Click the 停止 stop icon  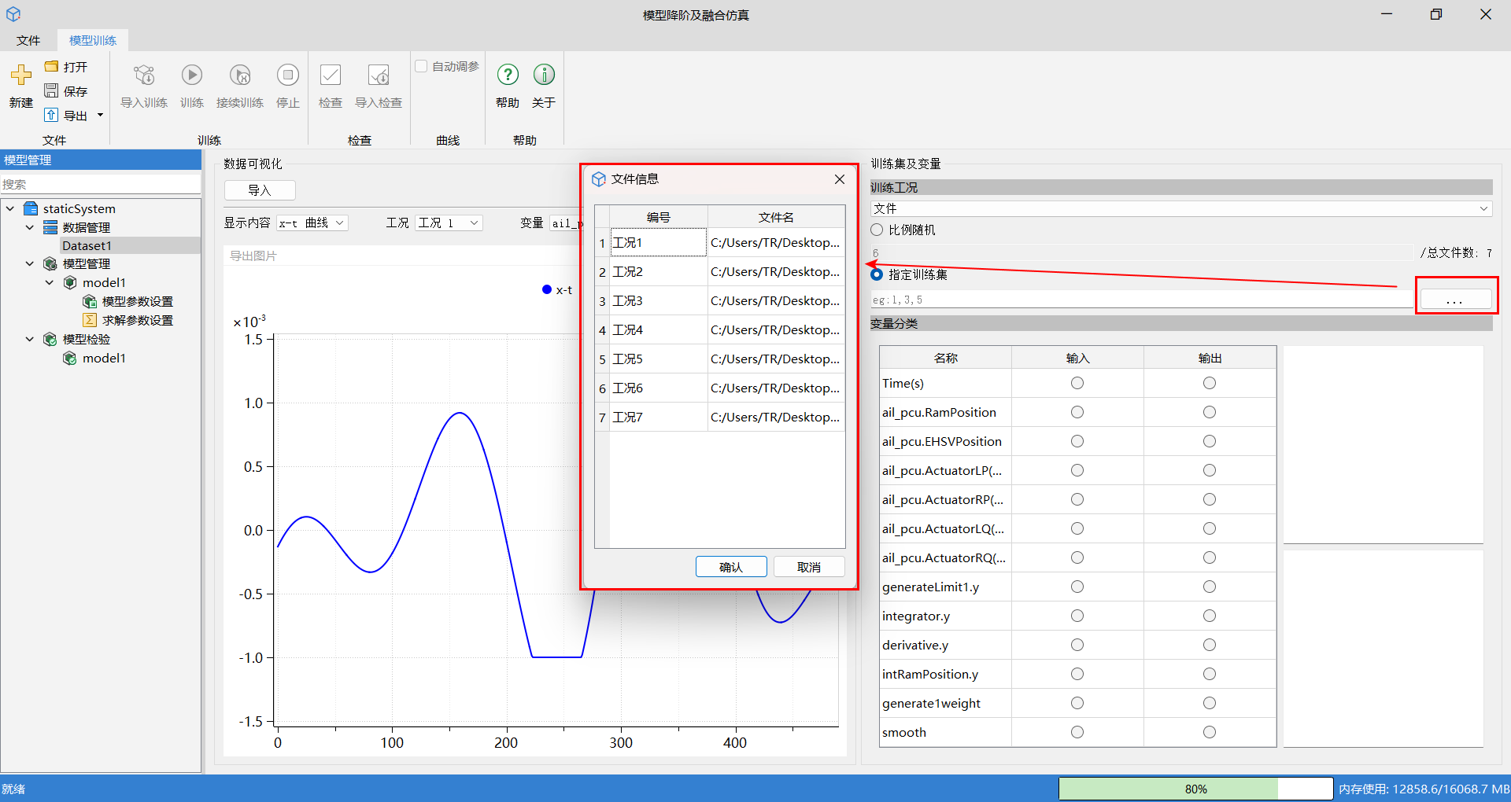pos(288,75)
